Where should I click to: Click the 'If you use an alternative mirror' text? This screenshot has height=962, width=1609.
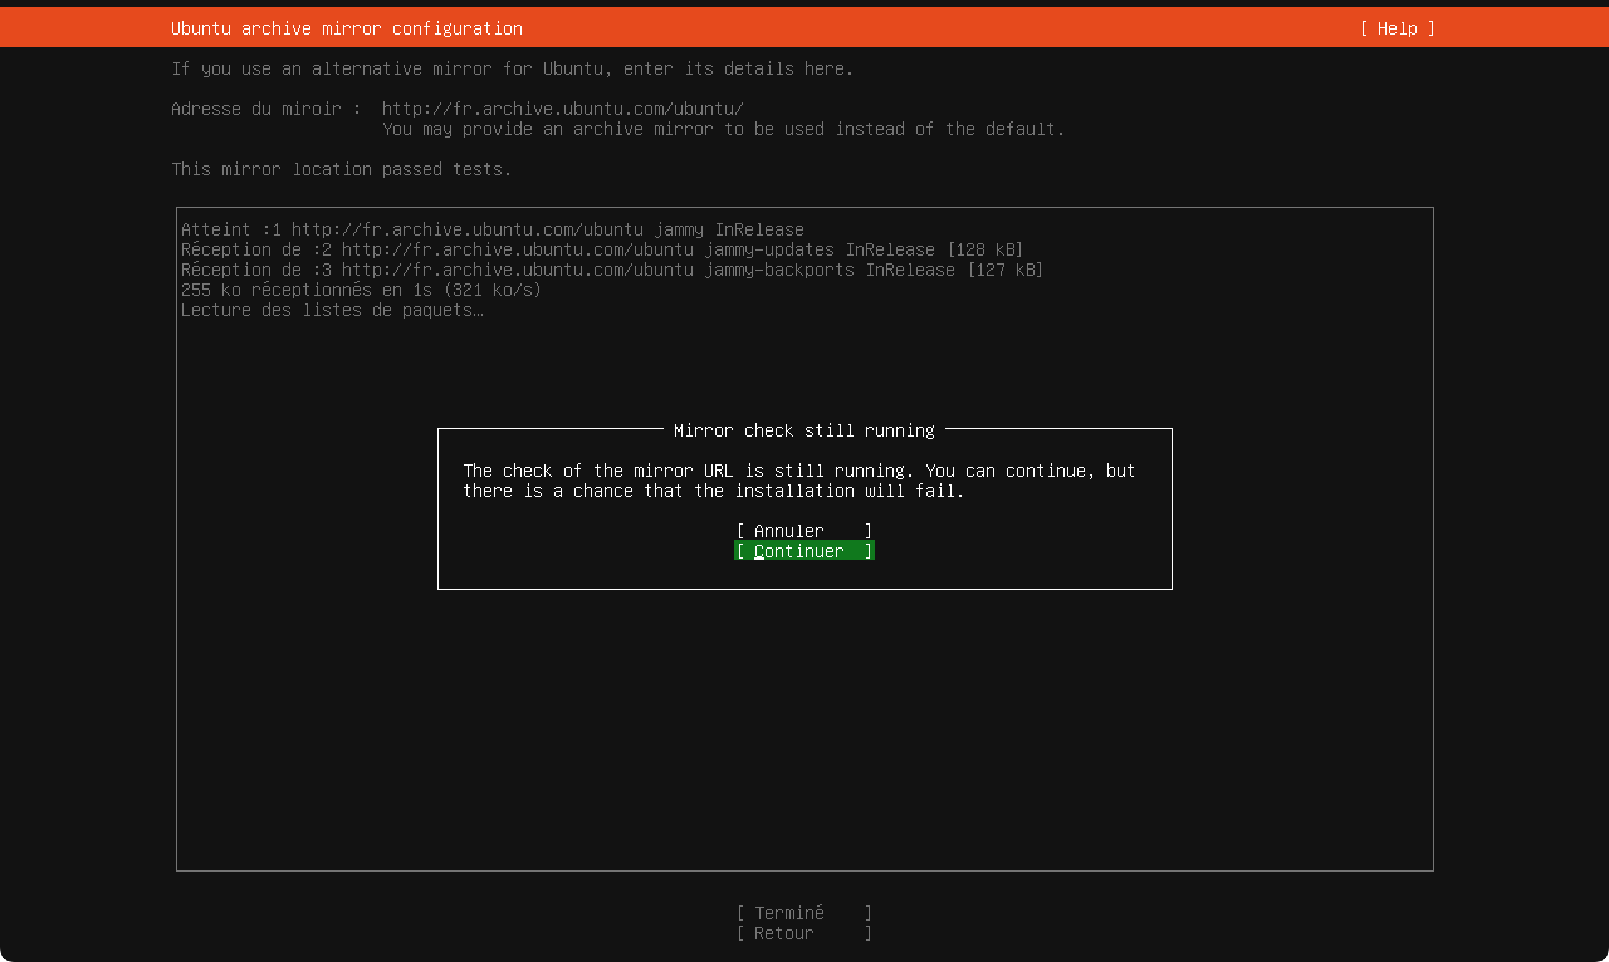coord(512,68)
